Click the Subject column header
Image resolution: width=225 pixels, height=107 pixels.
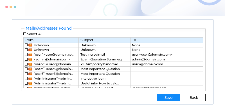(104, 40)
